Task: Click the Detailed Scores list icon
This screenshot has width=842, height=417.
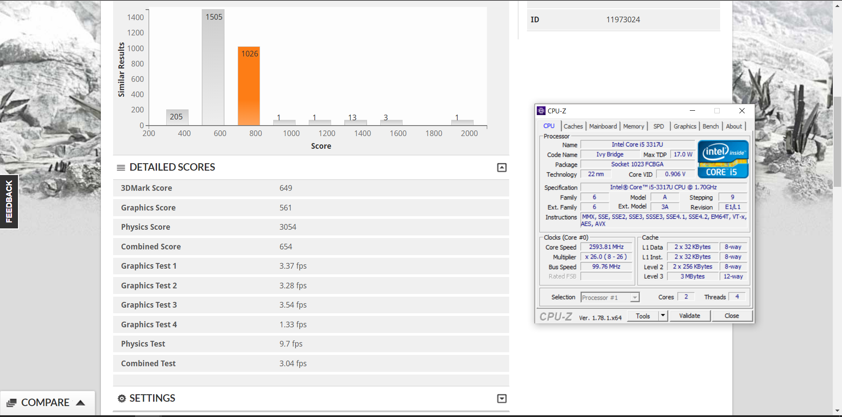Action: click(121, 168)
